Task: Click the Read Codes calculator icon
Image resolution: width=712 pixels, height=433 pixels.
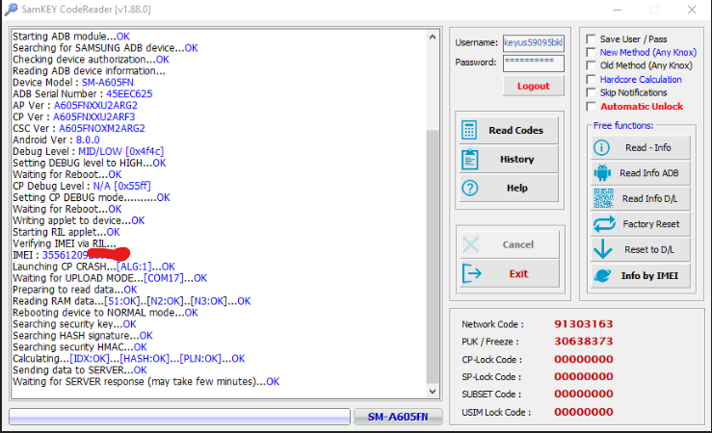Action: pos(469,130)
